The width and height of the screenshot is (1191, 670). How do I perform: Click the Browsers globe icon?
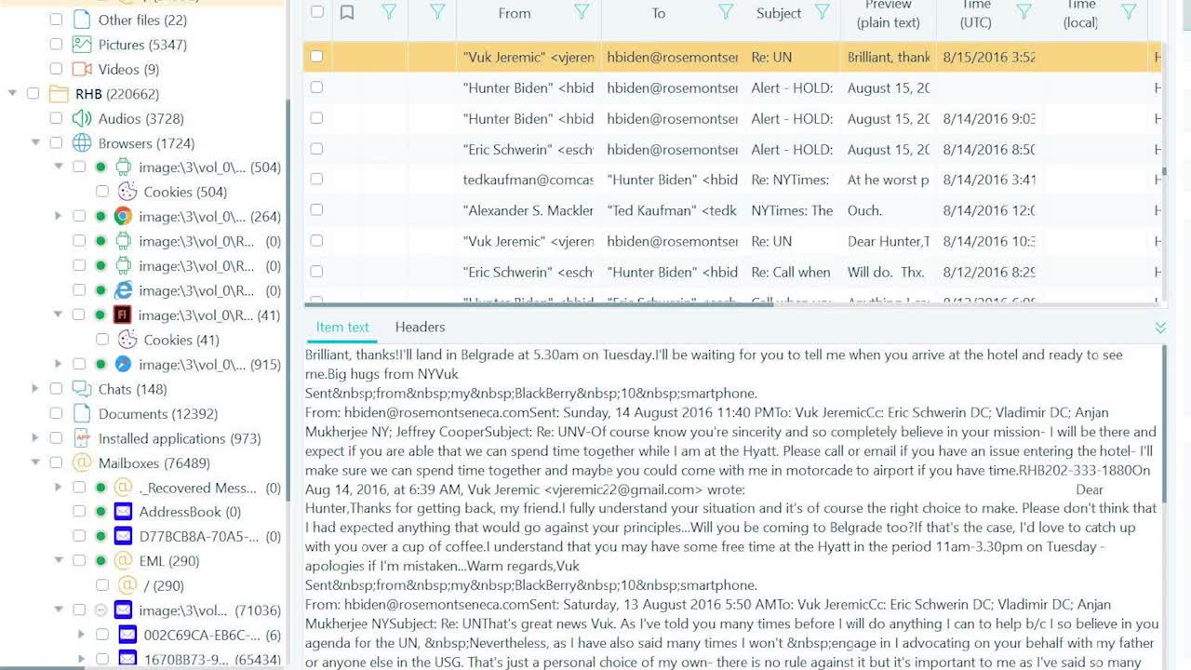click(82, 143)
